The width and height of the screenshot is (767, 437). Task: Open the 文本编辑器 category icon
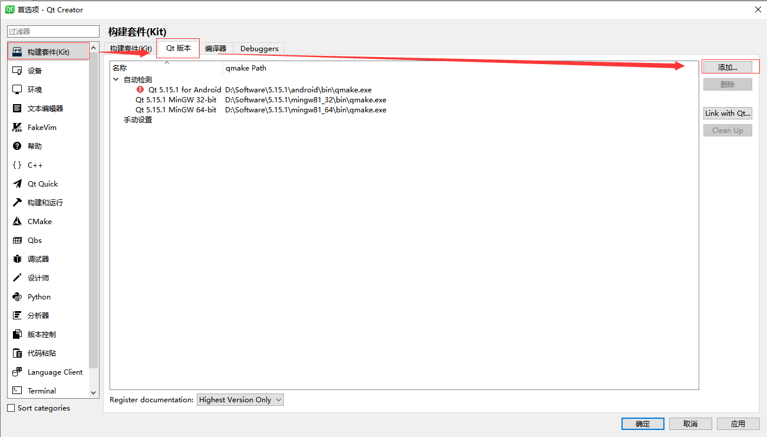17,108
